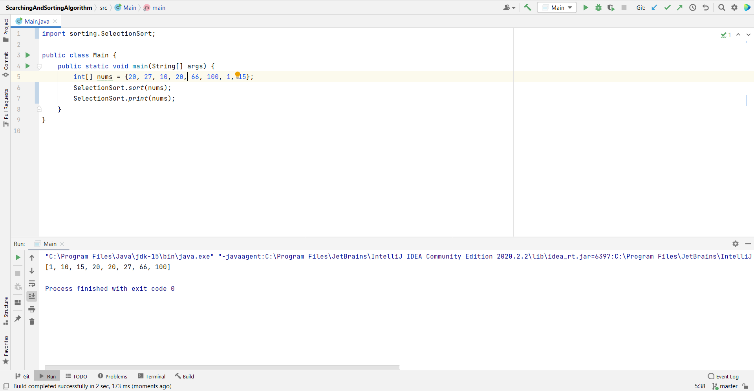754x391 pixels.
Task: Open master branch widget in status bar
Action: 725,386
